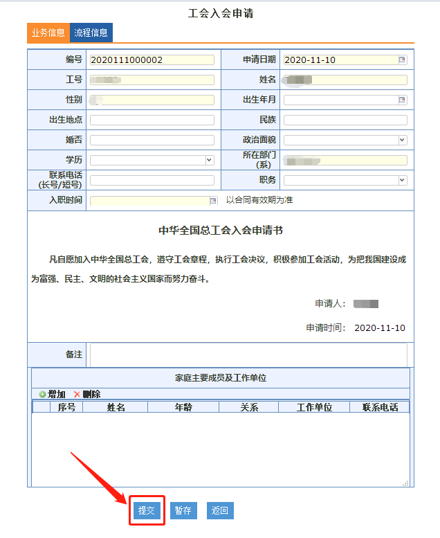Click the 工作单位 column header
This screenshot has height=538, width=440.
(314, 407)
